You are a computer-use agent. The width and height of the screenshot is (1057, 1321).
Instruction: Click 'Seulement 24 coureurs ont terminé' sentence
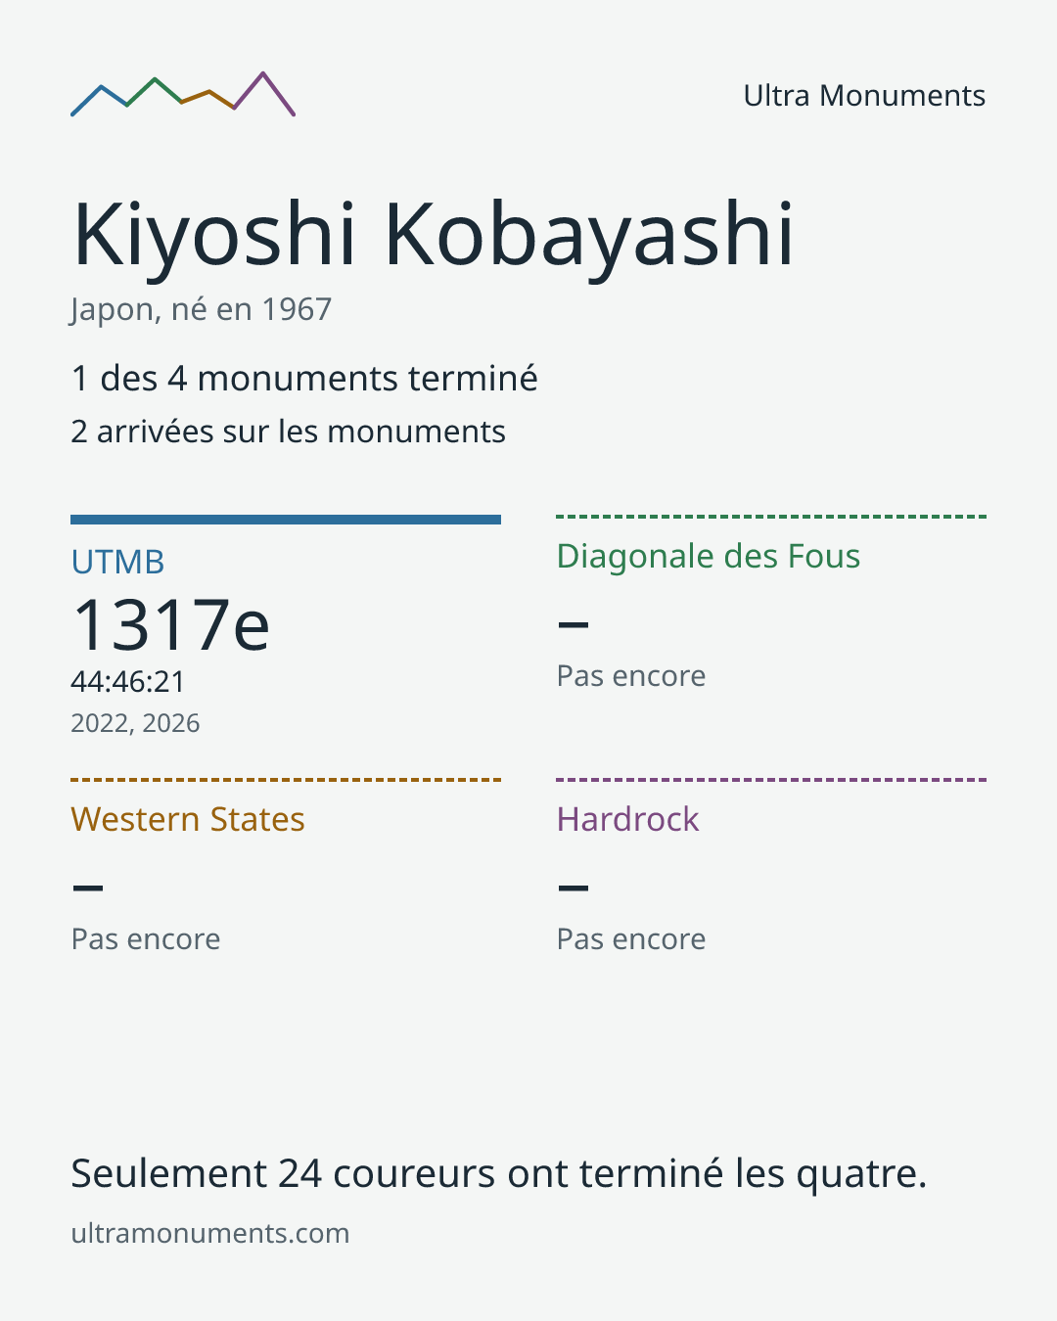[498, 1173]
